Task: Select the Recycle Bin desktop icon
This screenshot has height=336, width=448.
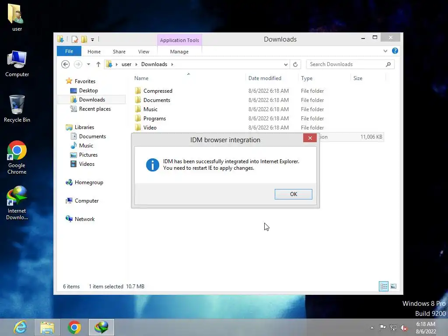Action: point(17,109)
